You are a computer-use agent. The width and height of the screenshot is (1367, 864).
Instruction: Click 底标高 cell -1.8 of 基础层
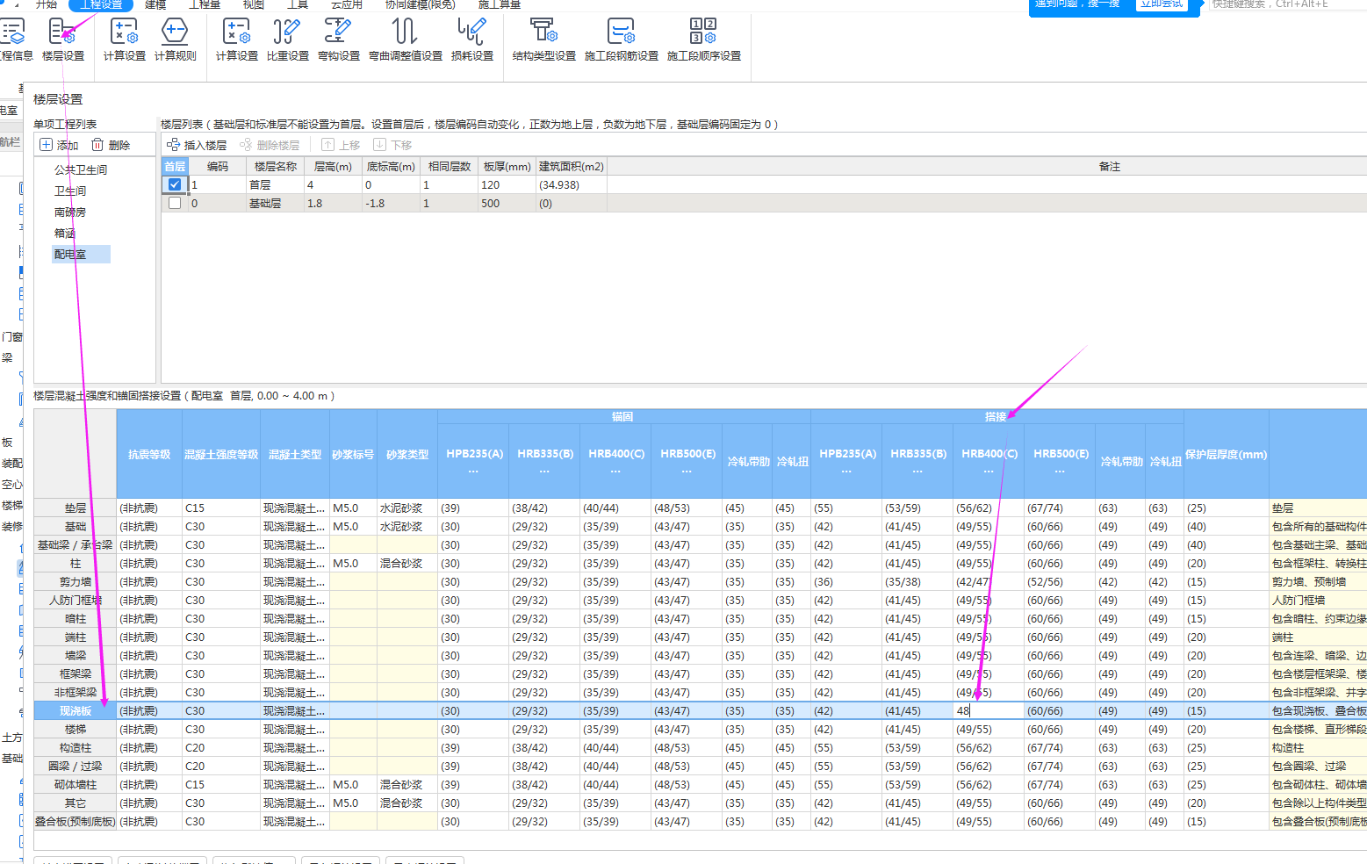391,204
